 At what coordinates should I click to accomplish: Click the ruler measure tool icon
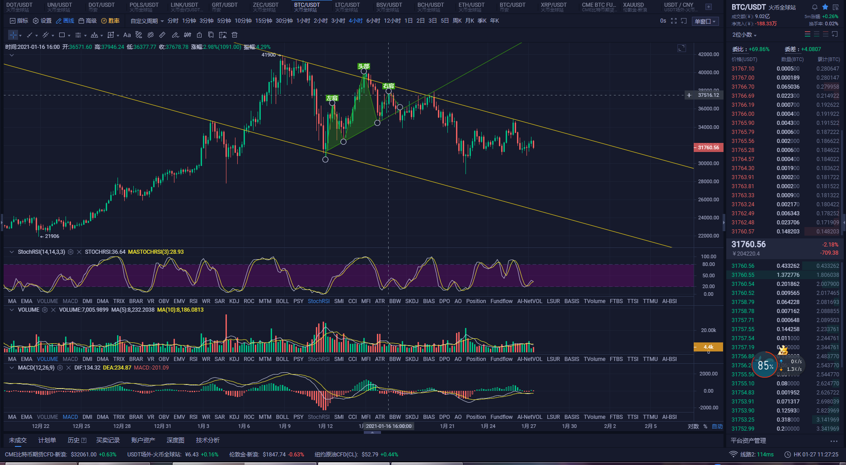(162, 35)
